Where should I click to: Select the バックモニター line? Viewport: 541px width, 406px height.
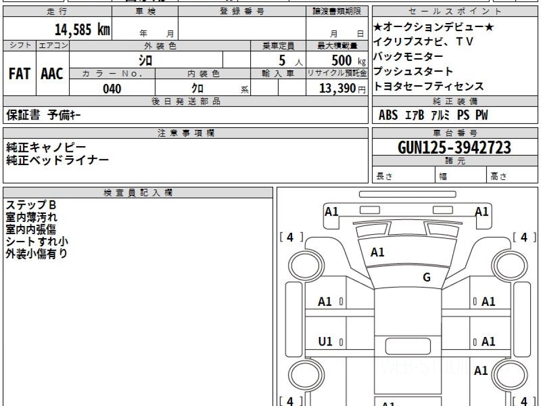point(408,57)
